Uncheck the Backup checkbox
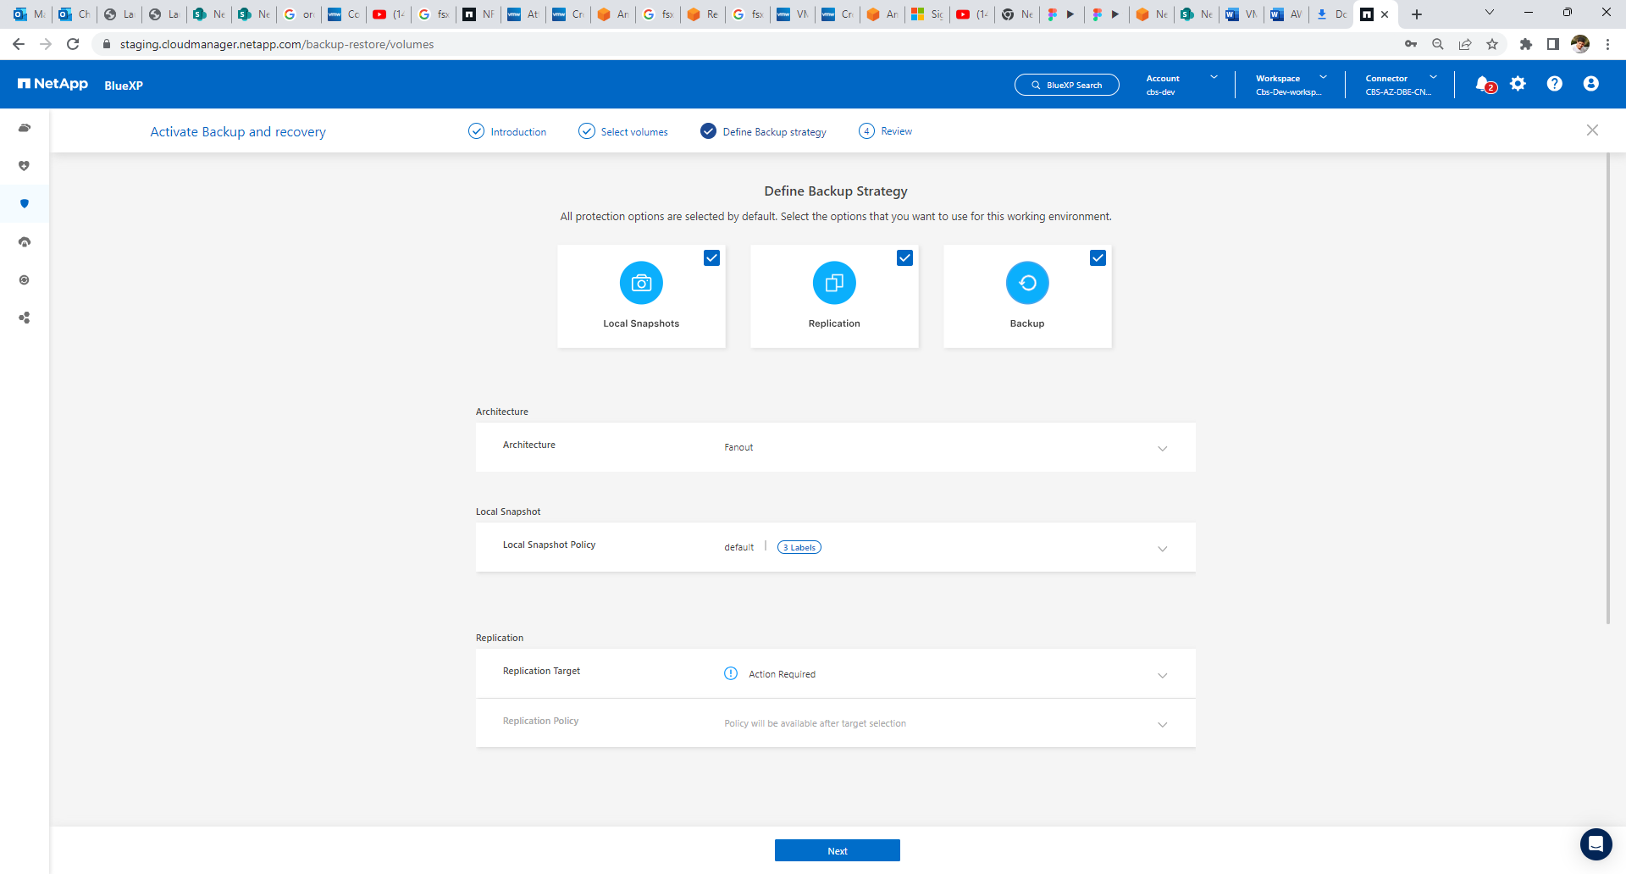 coord(1098,258)
